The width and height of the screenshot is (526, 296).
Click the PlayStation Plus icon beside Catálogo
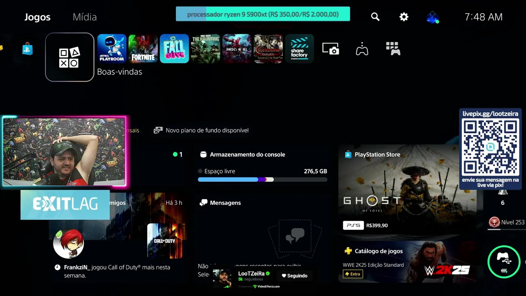348,251
